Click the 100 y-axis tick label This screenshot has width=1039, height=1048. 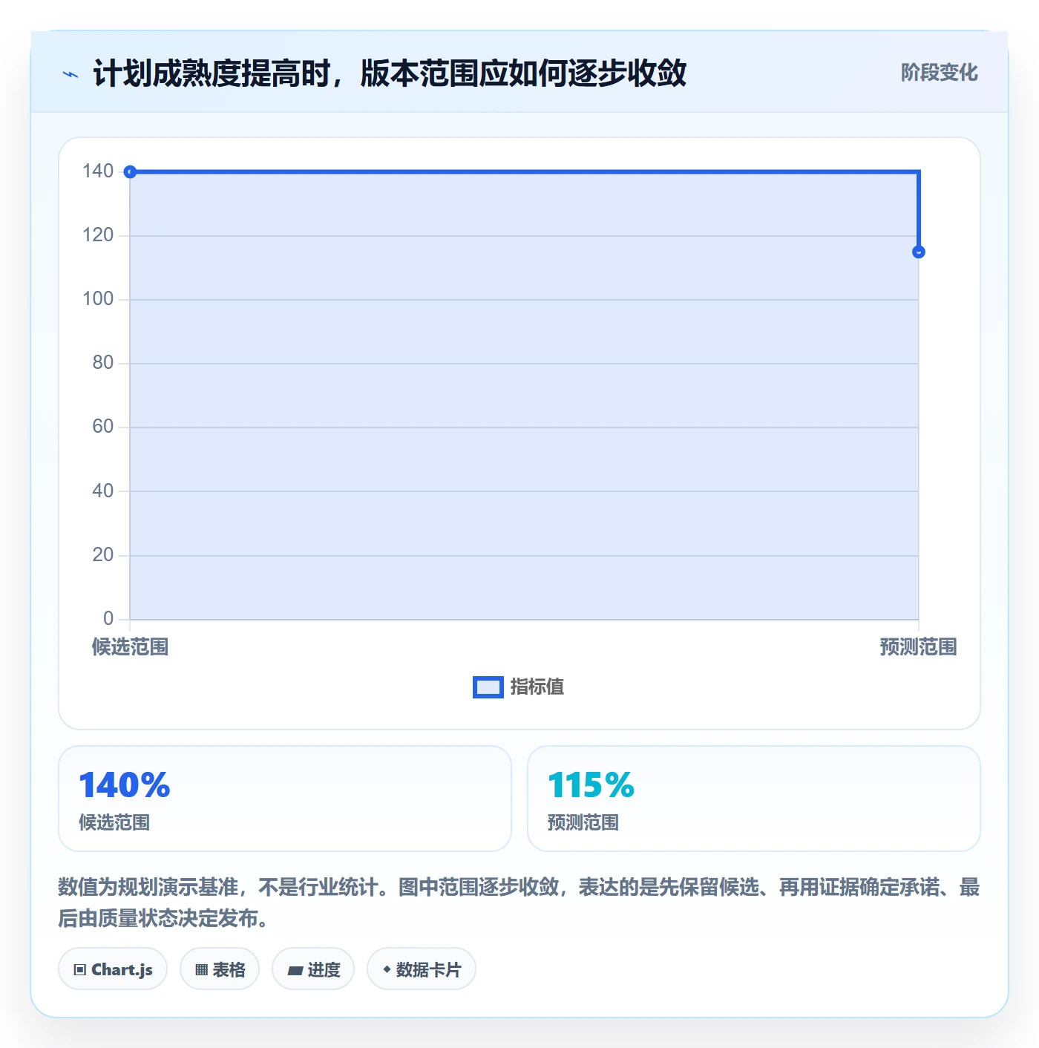(x=98, y=299)
